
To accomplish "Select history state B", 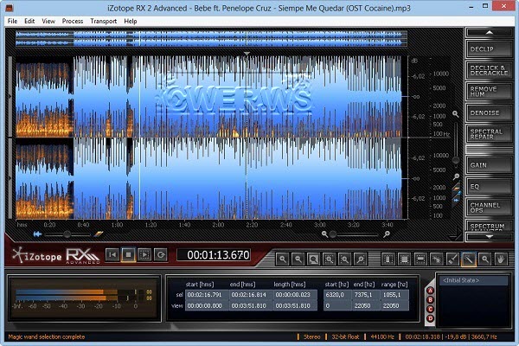I will (x=430, y=300).
